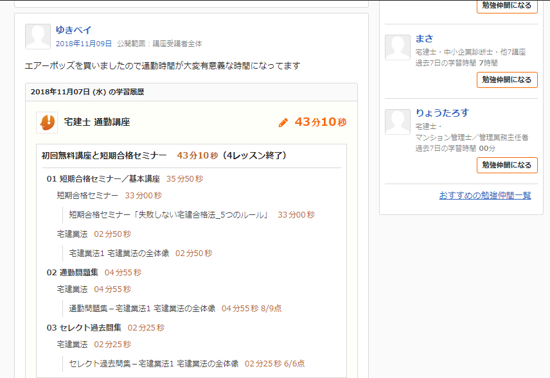The height and width of the screenshot is (378, 550).
Task: Click 宅建業法 02分50秒 row
Action: click(x=94, y=234)
